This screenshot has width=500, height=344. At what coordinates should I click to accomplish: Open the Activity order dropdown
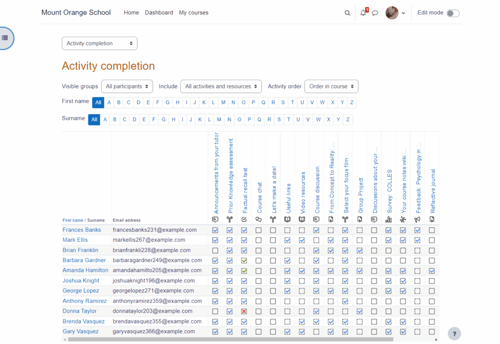[331, 86]
